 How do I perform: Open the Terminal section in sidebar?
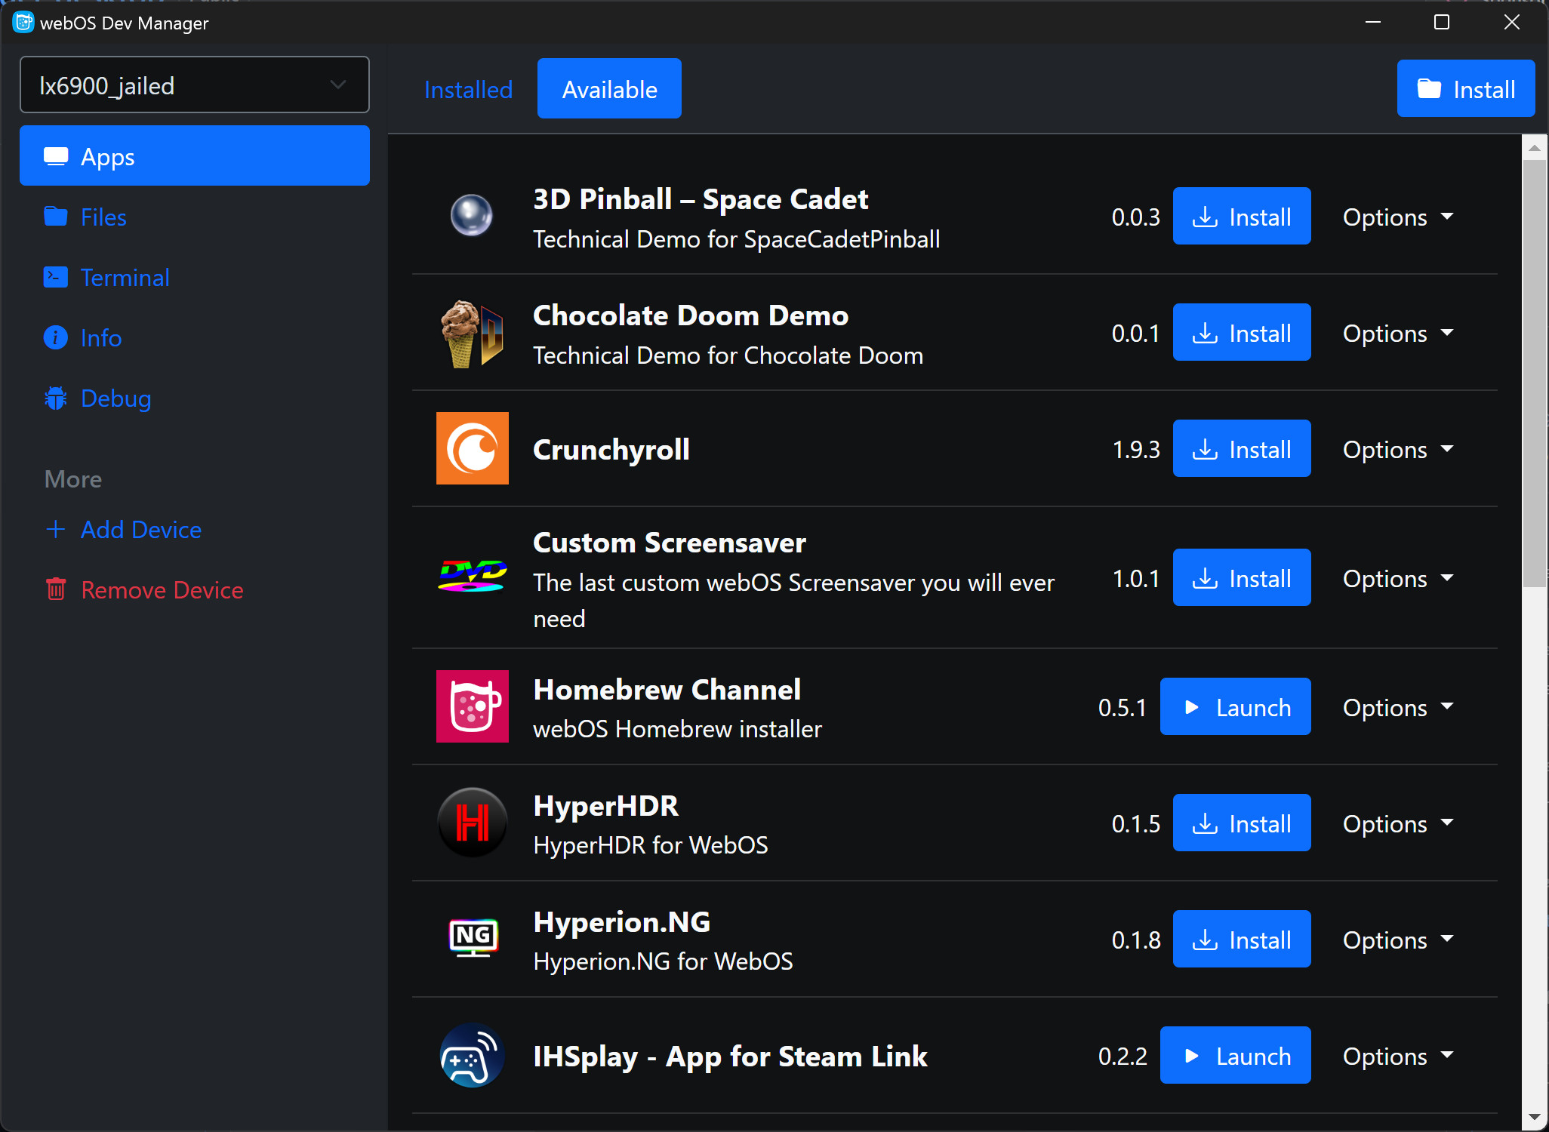[x=195, y=278]
